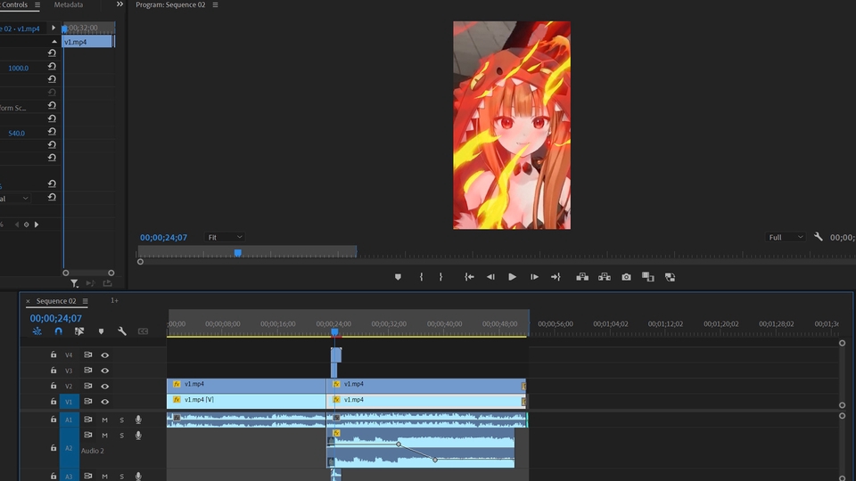The image size is (856, 481).
Task: Filter properties funnel icon in Effect Controls
Action: 74,283
